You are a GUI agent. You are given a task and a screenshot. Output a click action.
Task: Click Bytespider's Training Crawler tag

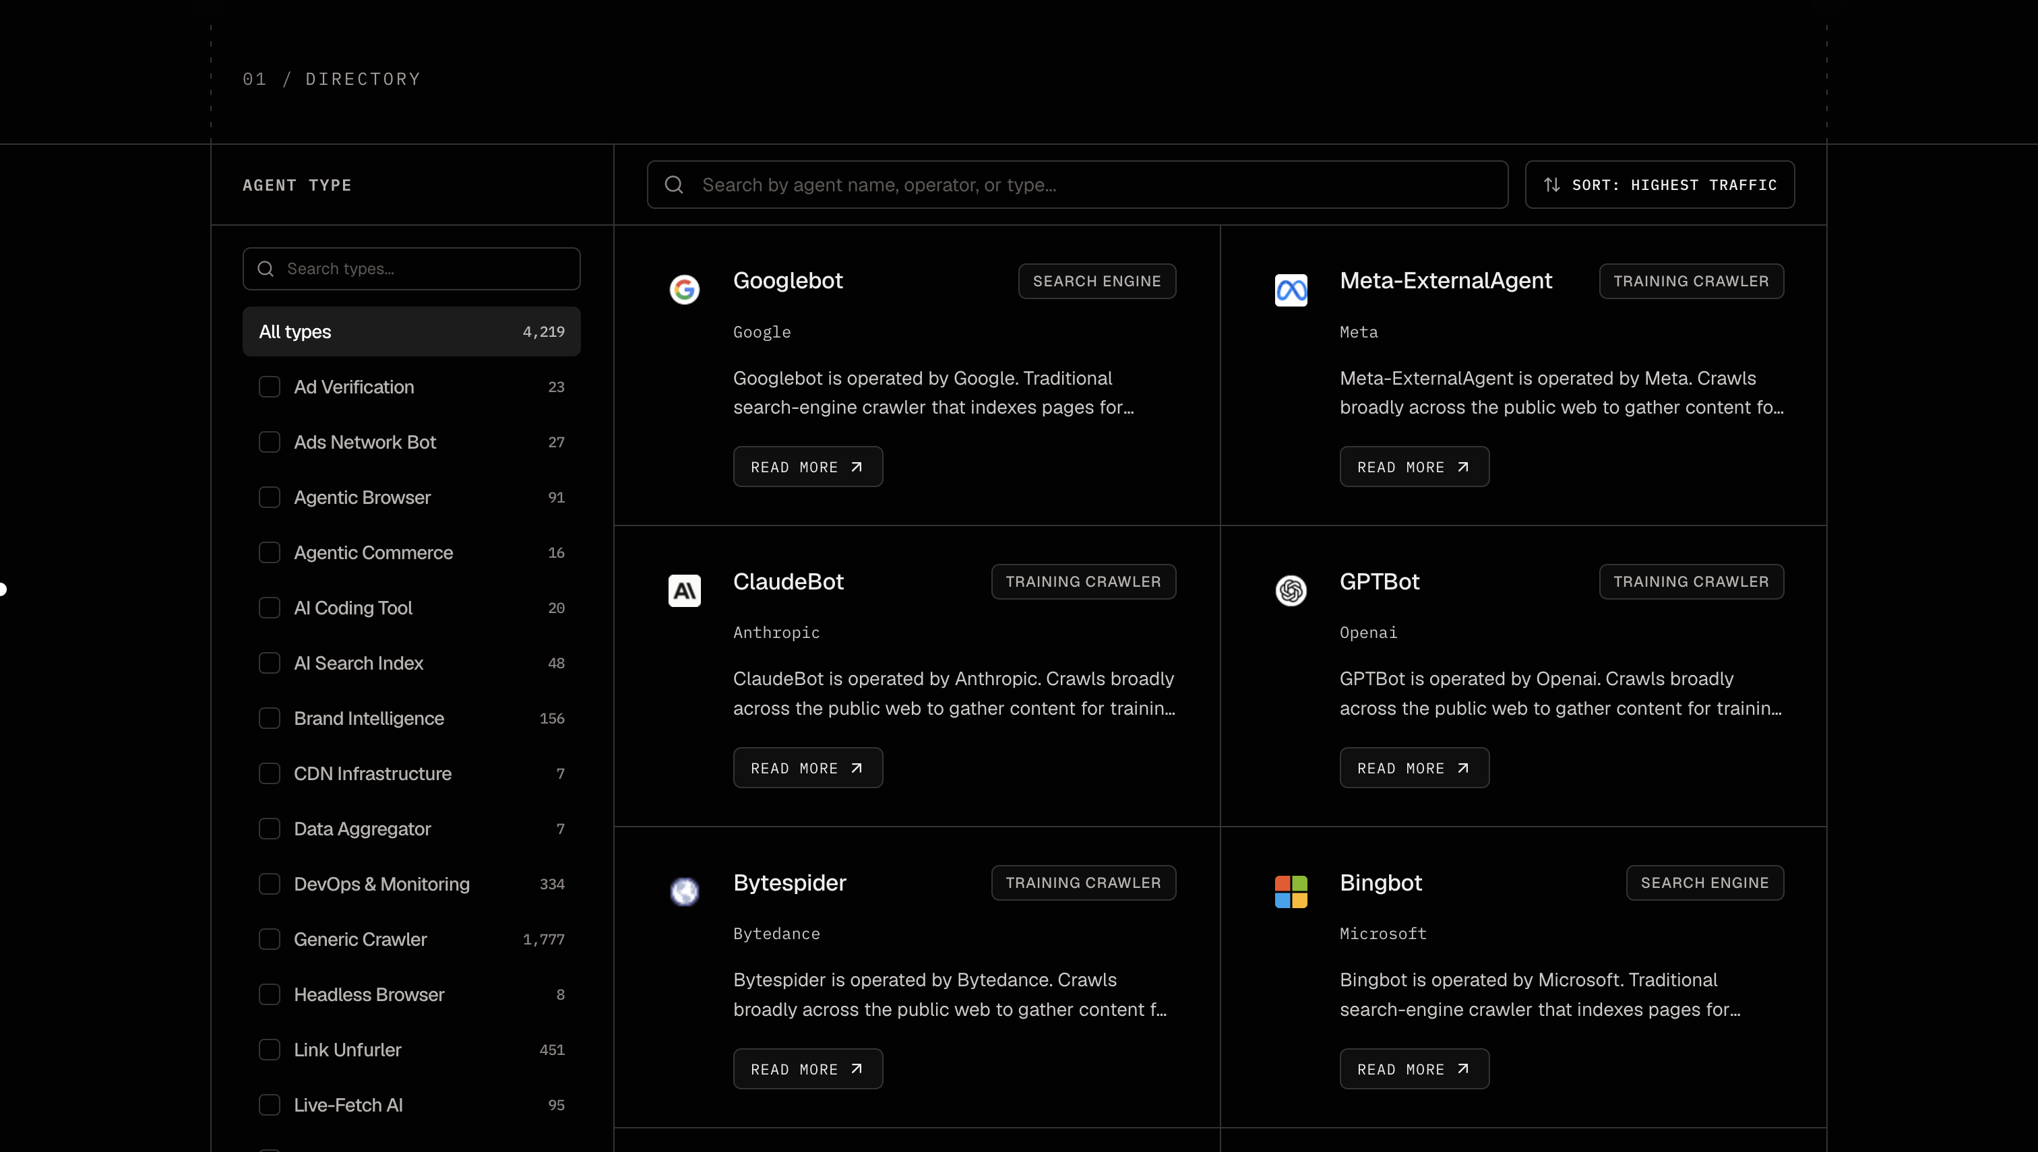point(1083,883)
